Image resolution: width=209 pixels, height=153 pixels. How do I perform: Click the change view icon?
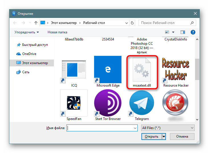pos(167,32)
